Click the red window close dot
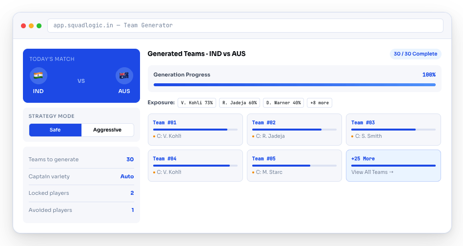Viewport: 463px width, 246px height. coord(23,26)
